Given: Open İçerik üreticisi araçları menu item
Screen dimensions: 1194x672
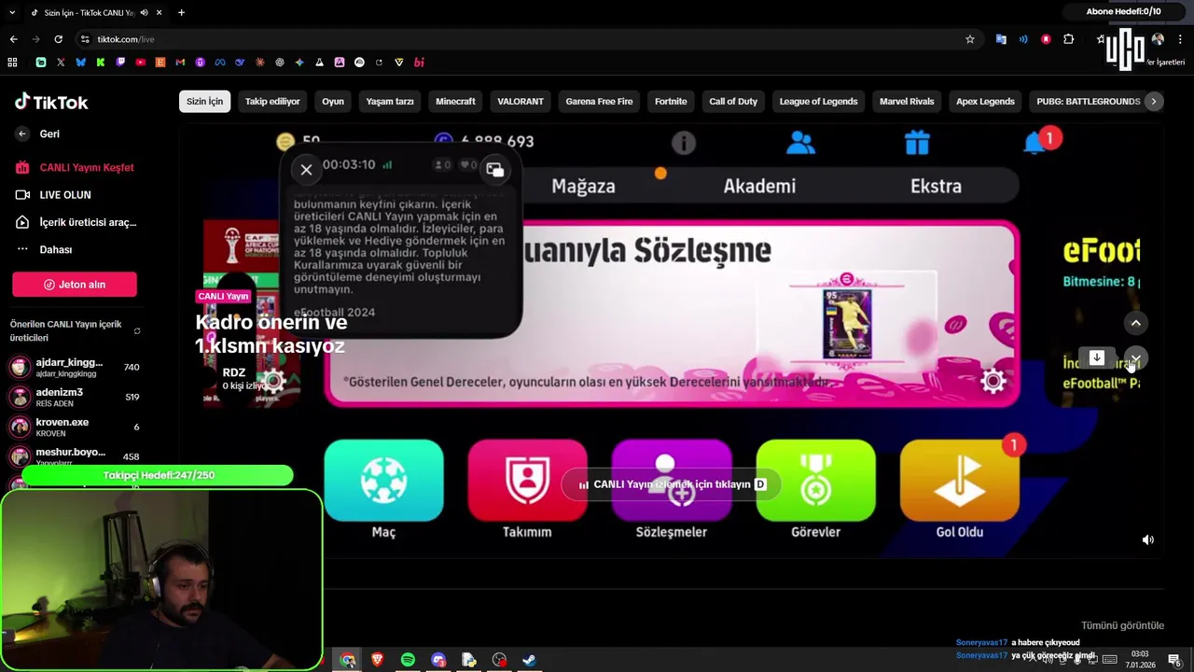Looking at the screenshot, I should 76,222.
